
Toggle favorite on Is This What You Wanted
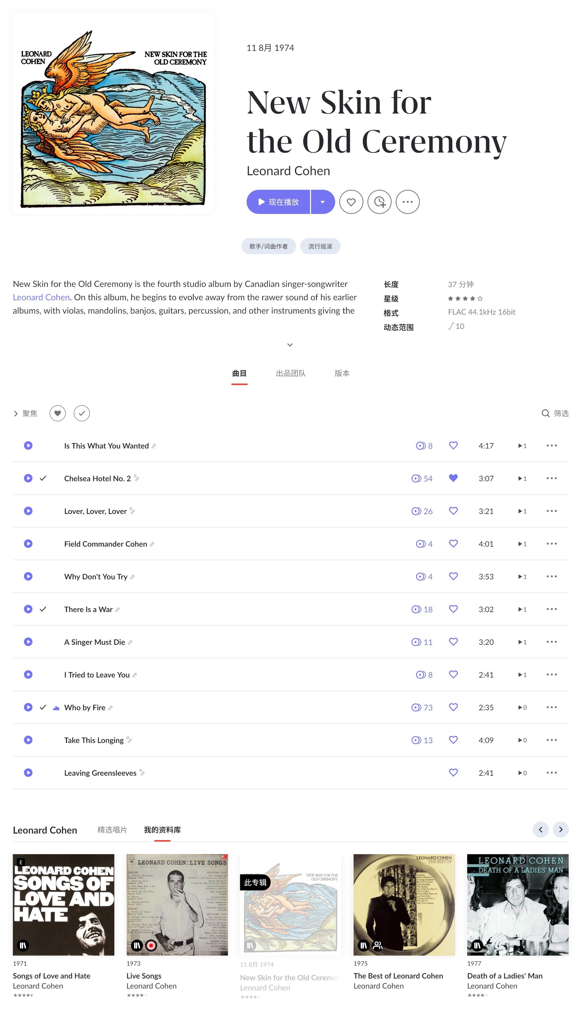tap(453, 445)
